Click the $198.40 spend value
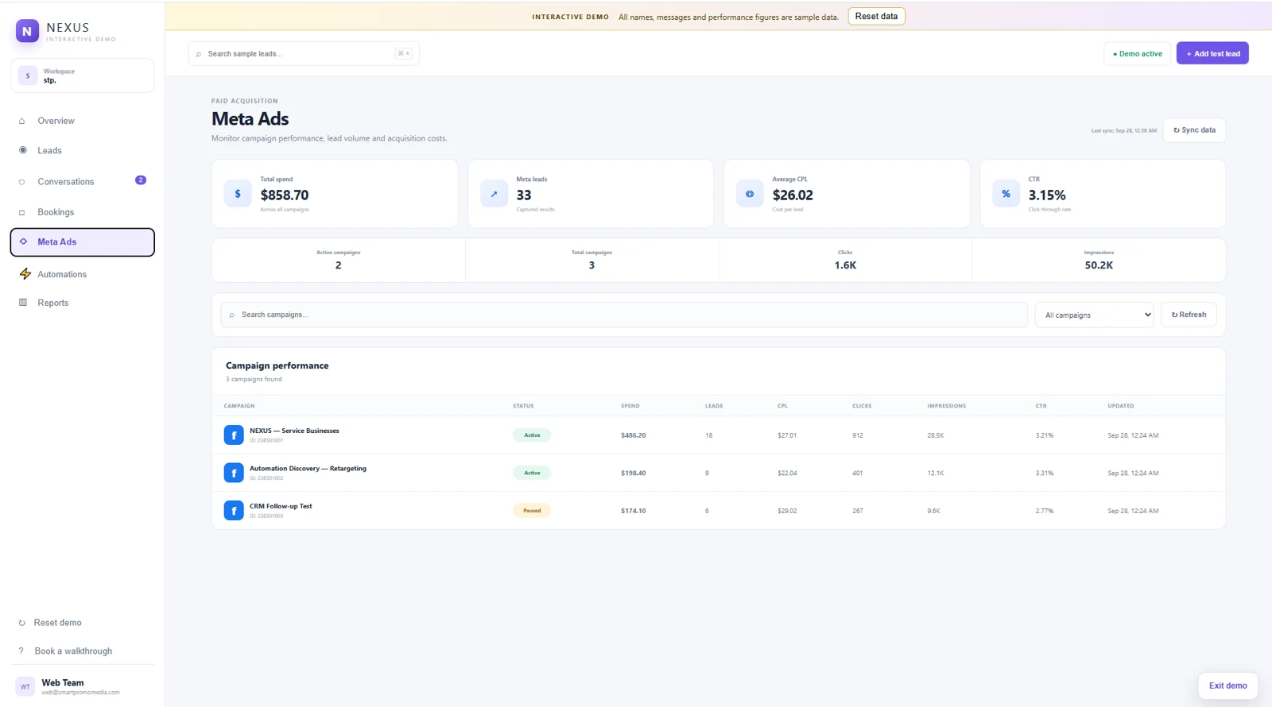Image resolution: width=1272 pixels, height=707 pixels. click(634, 473)
